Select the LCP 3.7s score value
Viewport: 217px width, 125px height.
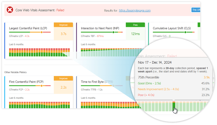coord(63,34)
